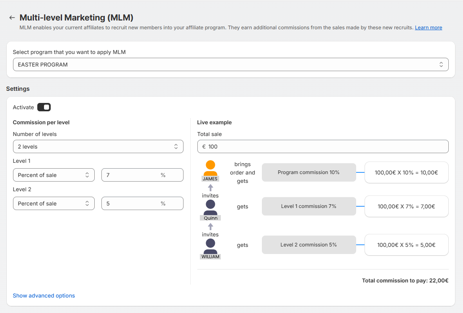
Task: Click the Quinn avatar icon
Action: point(210,207)
